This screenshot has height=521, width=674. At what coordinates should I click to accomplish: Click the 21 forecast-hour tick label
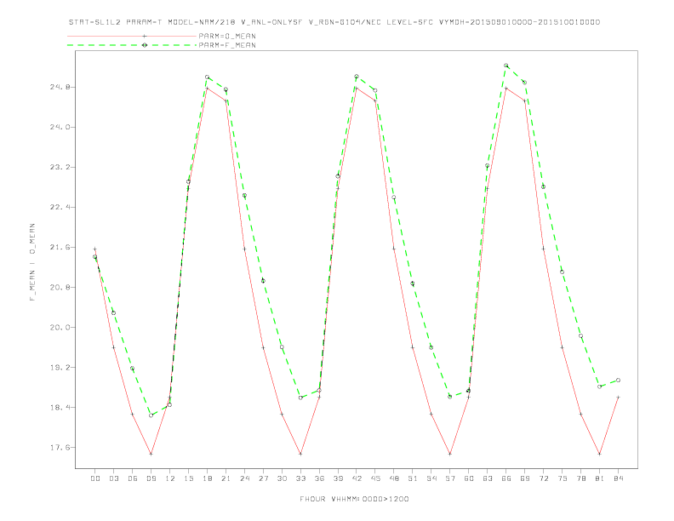tap(226, 478)
